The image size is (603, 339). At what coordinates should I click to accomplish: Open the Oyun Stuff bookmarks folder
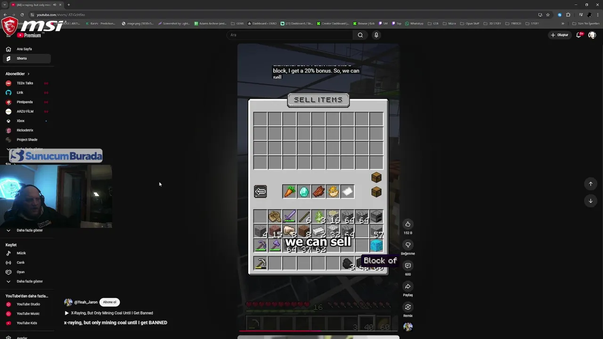pos(469,24)
